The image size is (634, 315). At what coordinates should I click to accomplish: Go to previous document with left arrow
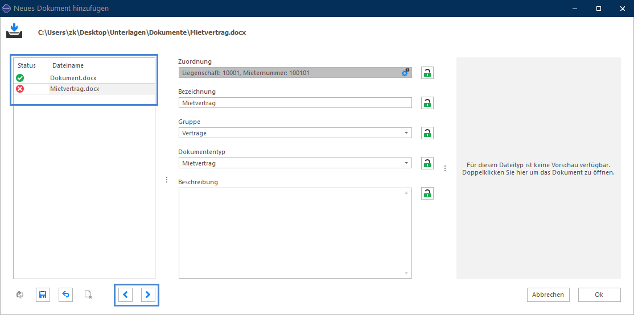pos(125,295)
